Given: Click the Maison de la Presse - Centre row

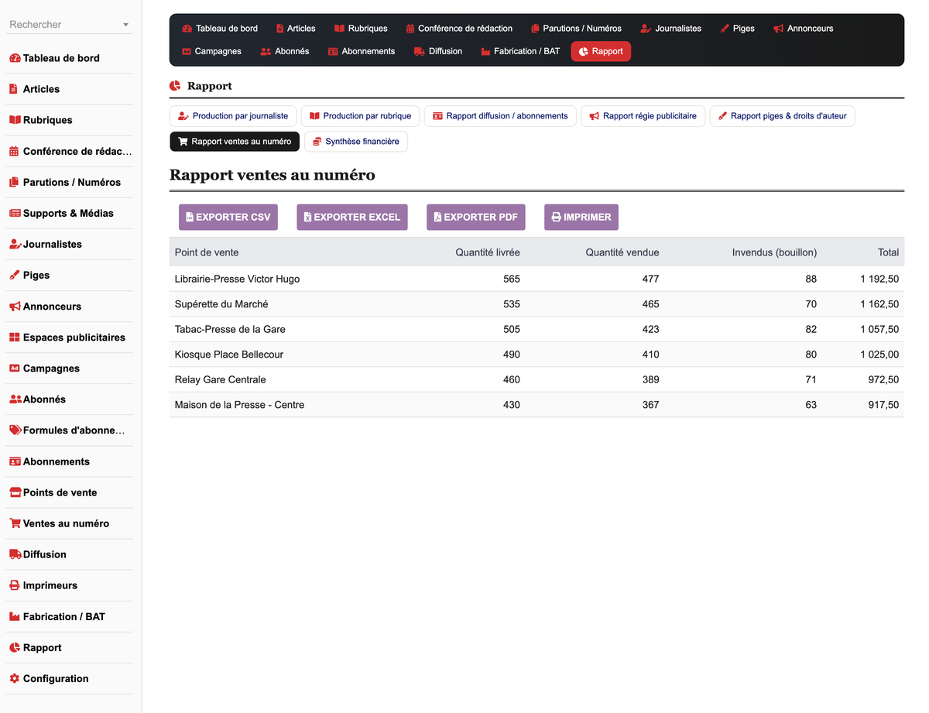Looking at the screenshot, I should [536, 405].
